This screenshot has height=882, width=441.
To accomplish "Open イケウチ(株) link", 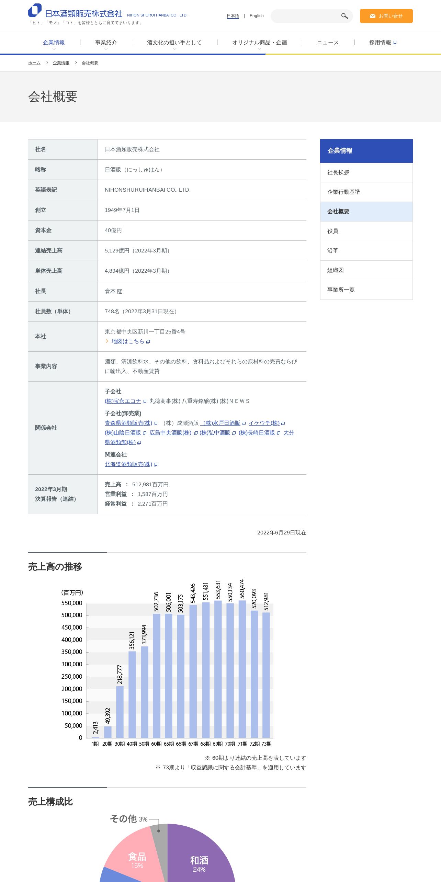I will pos(264,423).
